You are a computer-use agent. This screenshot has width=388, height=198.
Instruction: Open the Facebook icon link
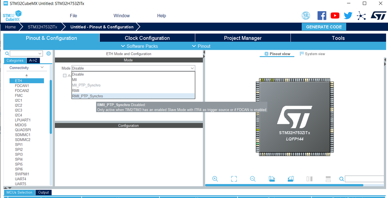322,16
